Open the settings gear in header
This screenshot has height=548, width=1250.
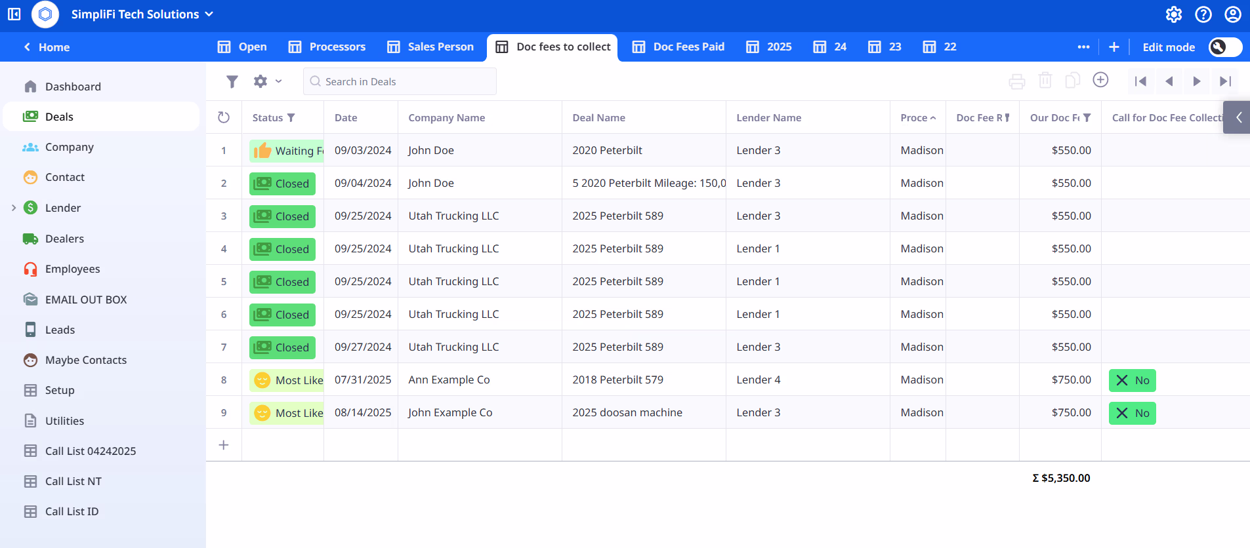(x=1174, y=14)
